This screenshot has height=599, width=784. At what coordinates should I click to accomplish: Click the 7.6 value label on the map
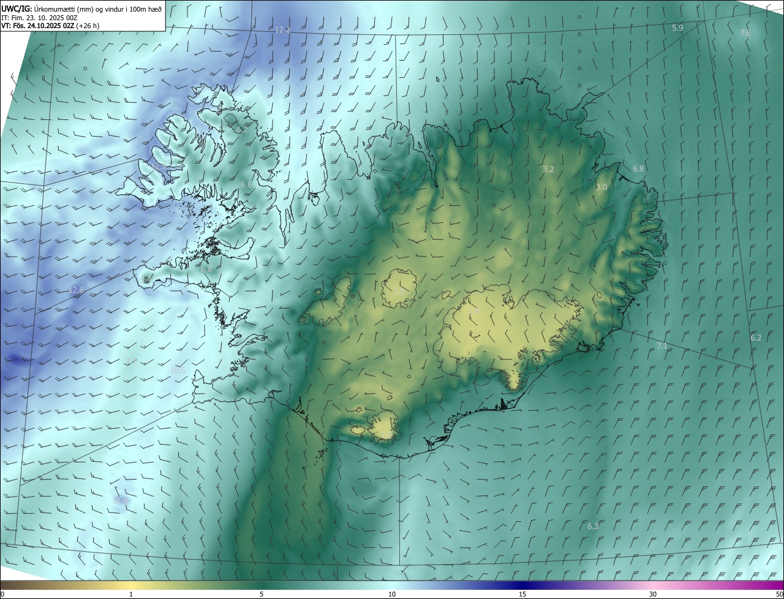tap(745, 32)
